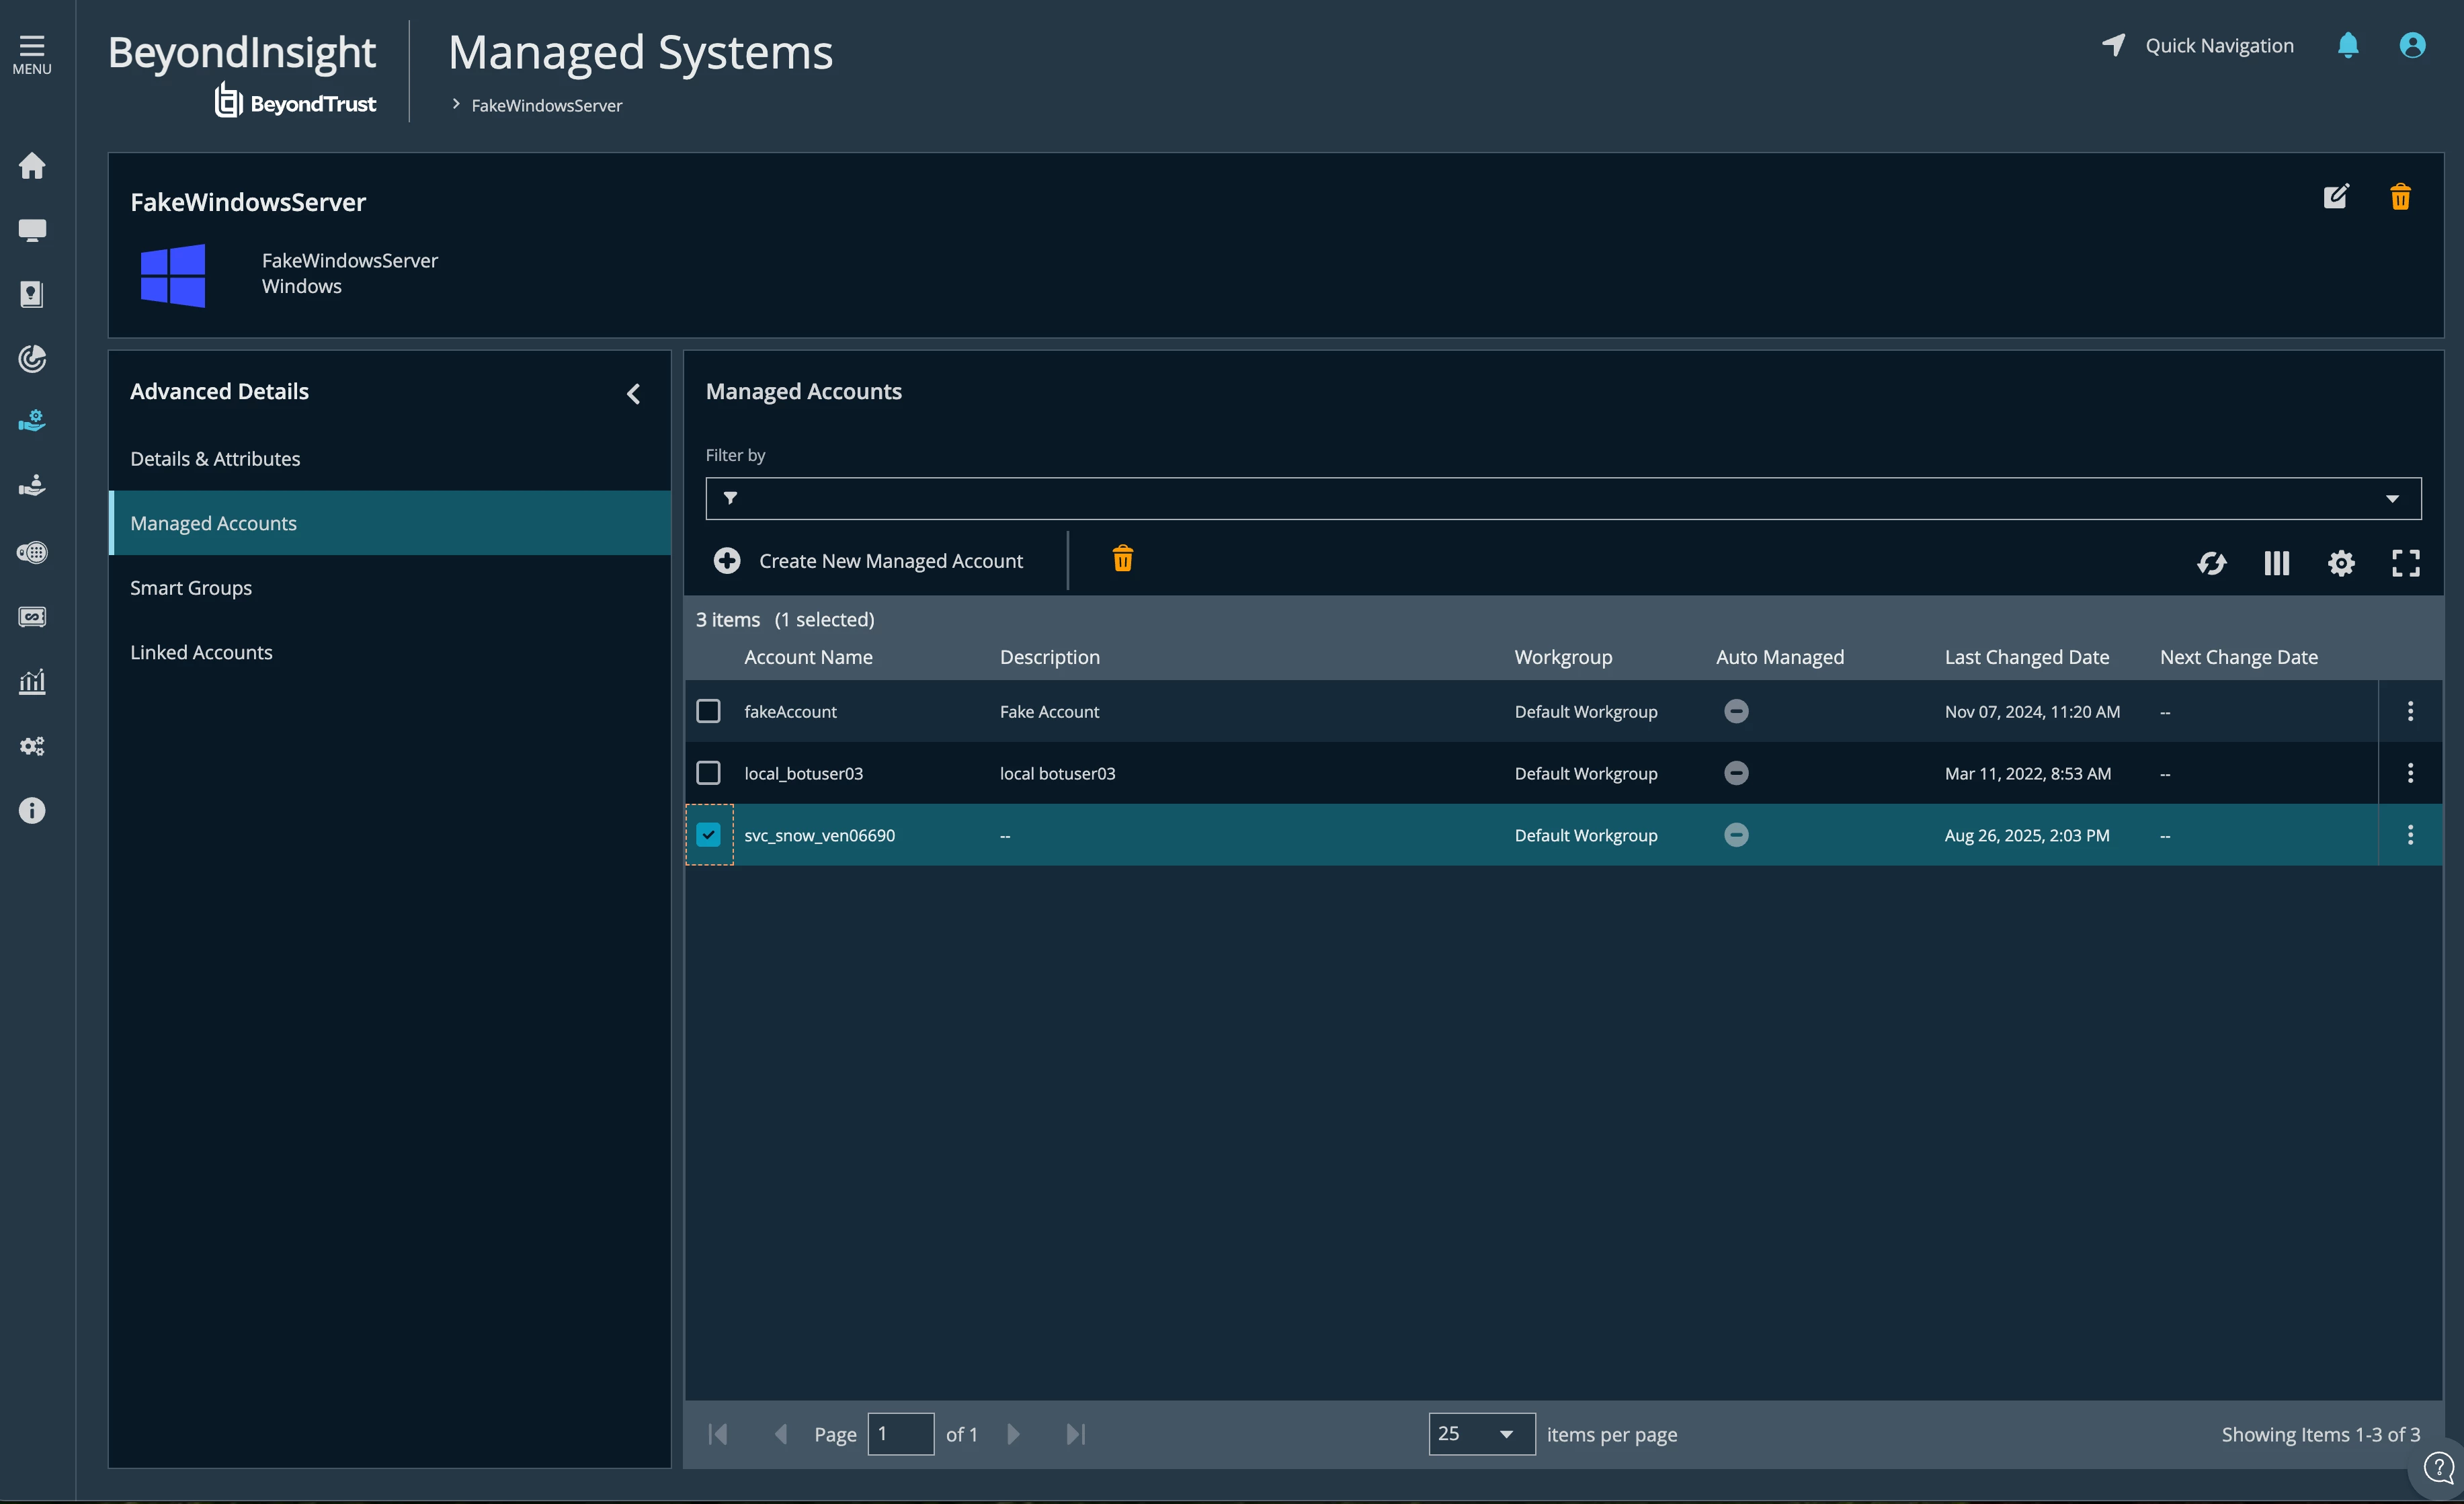Click the FakeWindowsServer breadcrumb
Image resolution: width=2464 pixels, height=1504 pixels.
coord(546,105)
